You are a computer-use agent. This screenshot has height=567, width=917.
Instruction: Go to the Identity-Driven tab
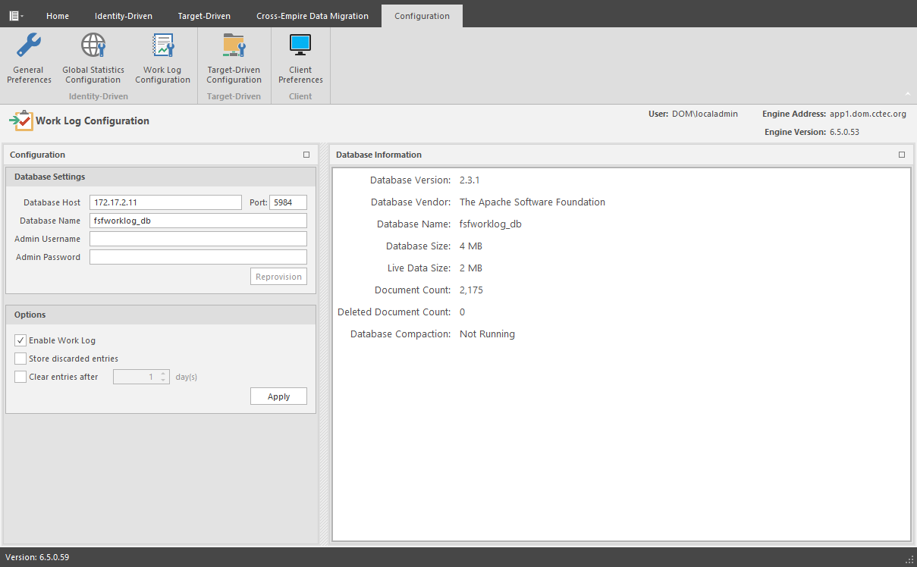[124, 15]
